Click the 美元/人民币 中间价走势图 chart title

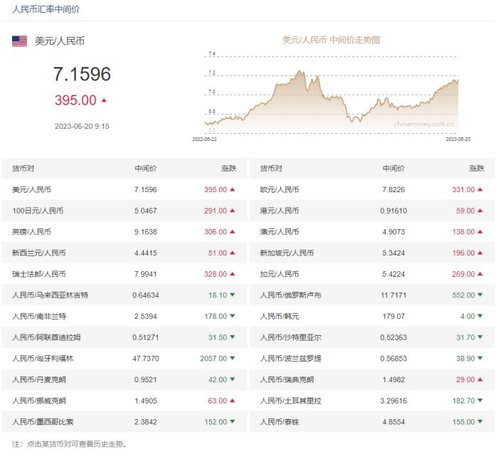[331, 41]
